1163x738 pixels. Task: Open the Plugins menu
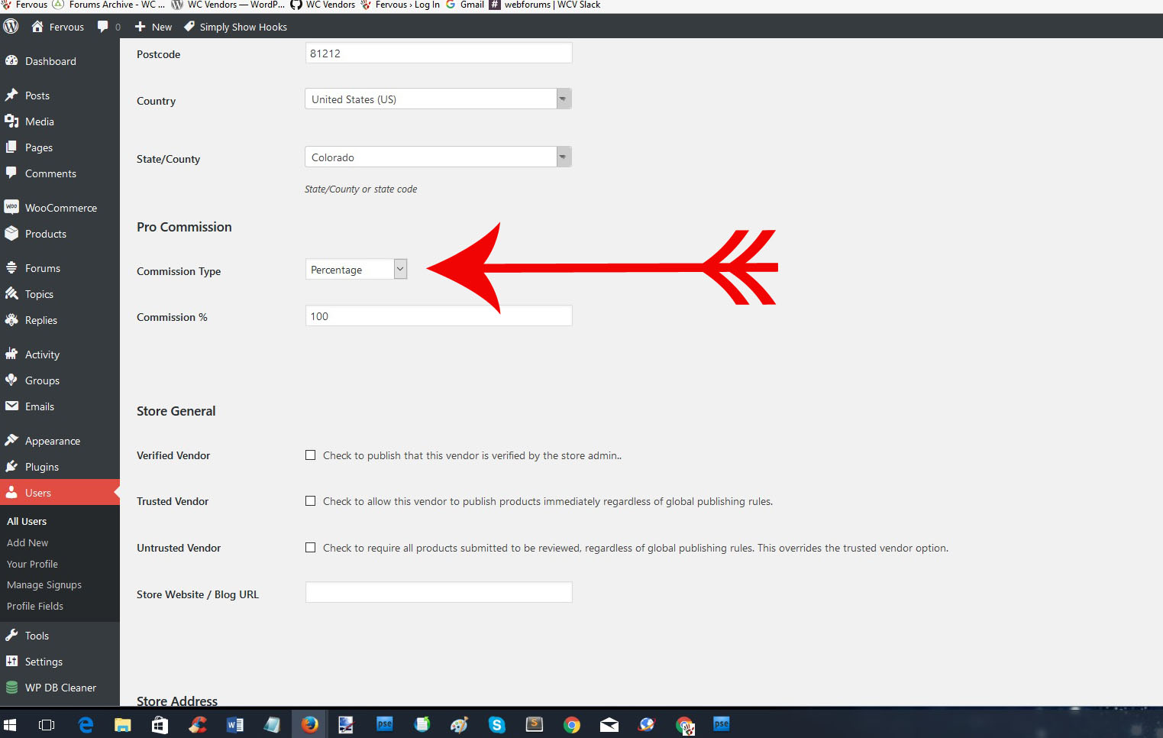(x=41, y=467)
